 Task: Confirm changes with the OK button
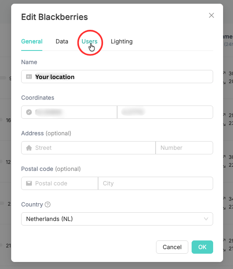(x=202, y=247)
